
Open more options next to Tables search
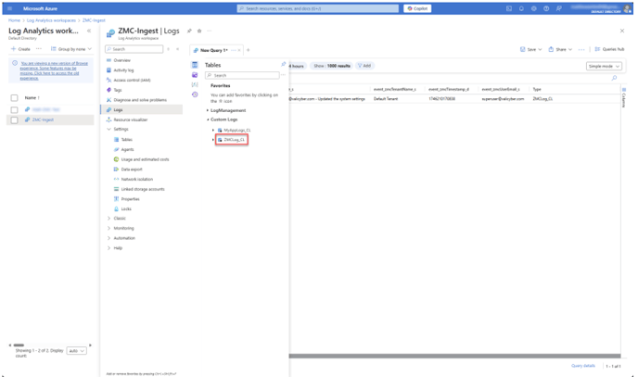[284, 75]
